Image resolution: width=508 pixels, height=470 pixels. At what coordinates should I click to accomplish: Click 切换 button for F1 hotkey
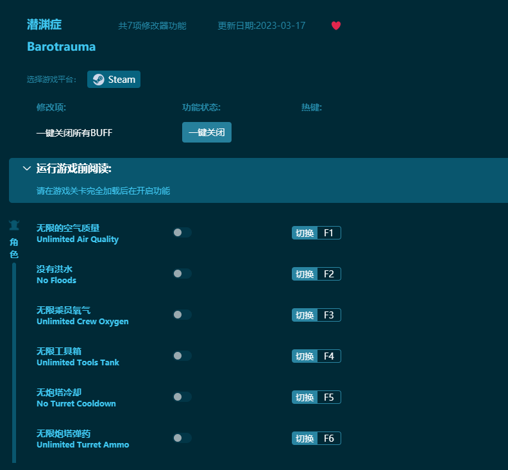(305, 233)
